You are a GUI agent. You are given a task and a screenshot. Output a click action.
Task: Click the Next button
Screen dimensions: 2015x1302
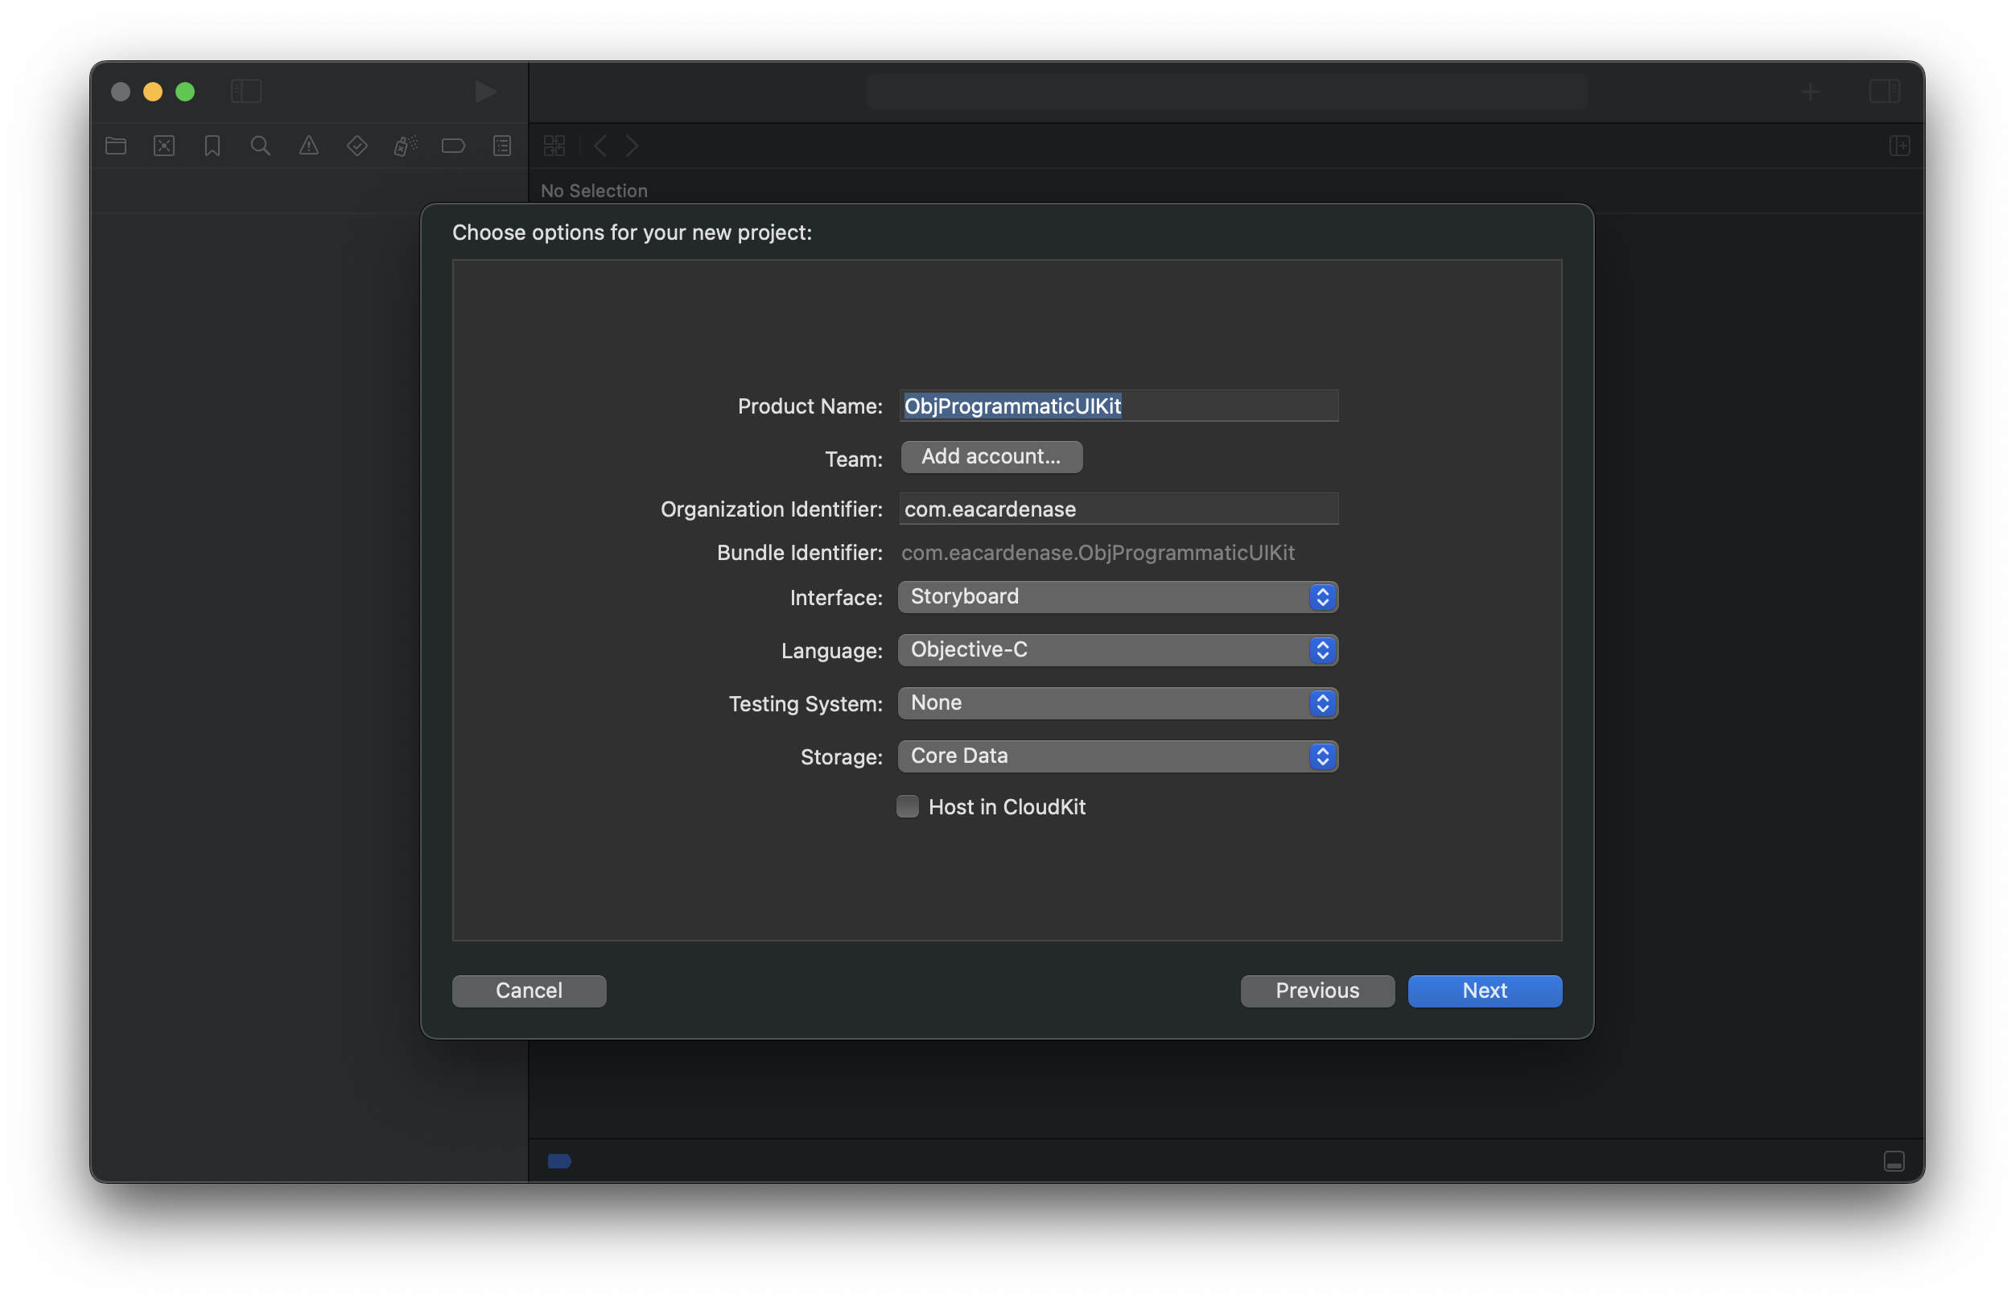coord(1484,991)
